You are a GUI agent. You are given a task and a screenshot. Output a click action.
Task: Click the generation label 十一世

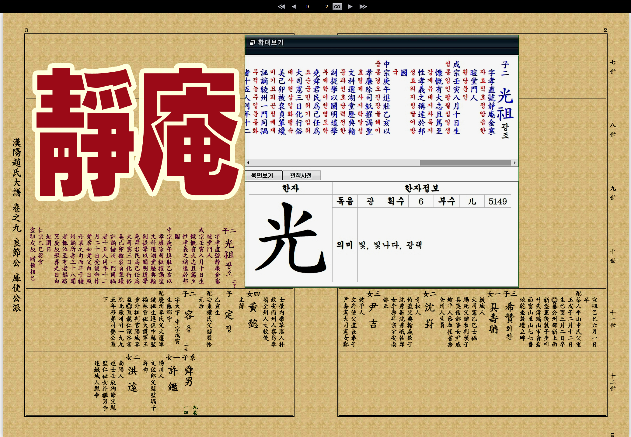pyautogui.click(x=613, y=318)
